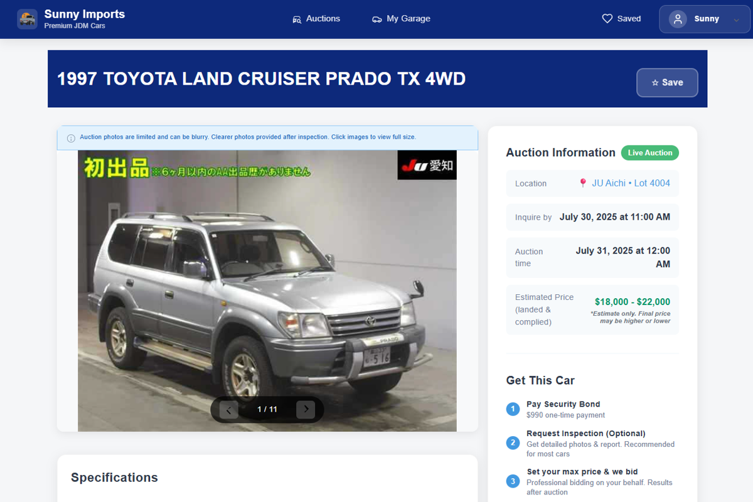Go to the previous auction photo

click(228, 410)
